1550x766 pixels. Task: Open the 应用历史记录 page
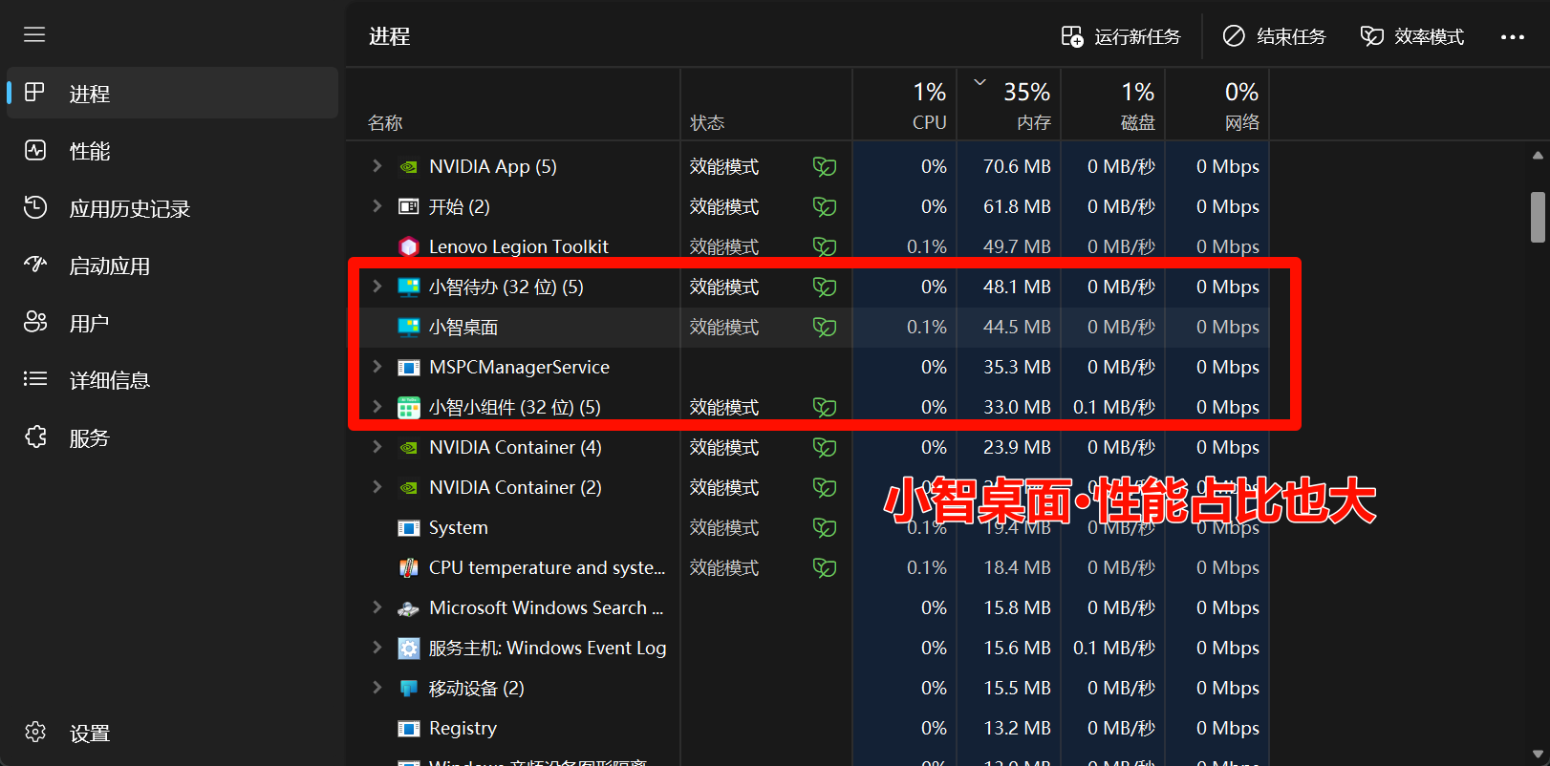pyautogui.click(x=129, y=208)
